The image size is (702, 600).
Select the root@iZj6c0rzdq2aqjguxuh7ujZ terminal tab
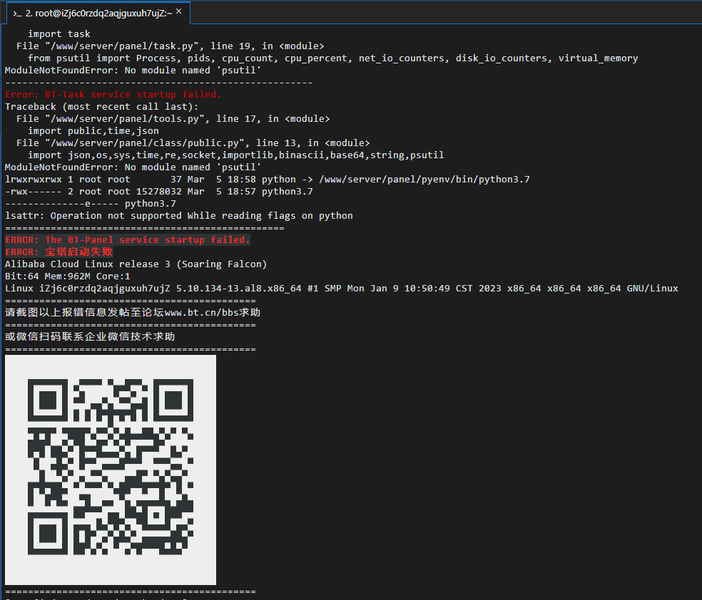point(98,13)
